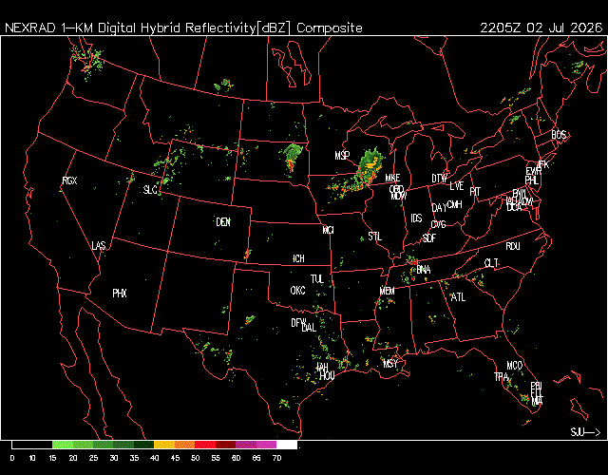The image size is (608, 475).
Task: Click the white 70 dBZ legend swatch
Action: click(x=287, y=445)
